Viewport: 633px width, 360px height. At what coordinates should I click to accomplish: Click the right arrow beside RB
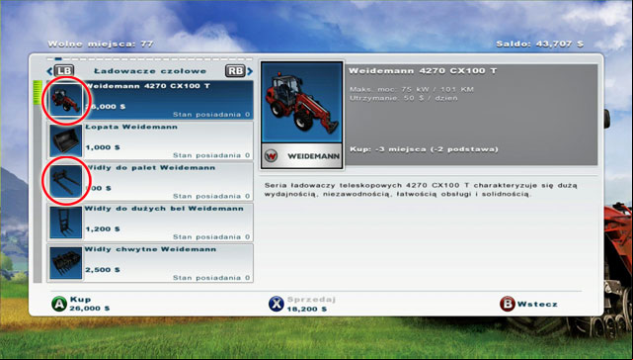(x=250, y=71)
